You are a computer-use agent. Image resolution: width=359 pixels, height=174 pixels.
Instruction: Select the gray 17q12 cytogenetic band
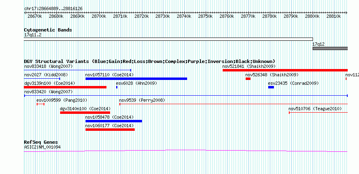pos(330,48)
